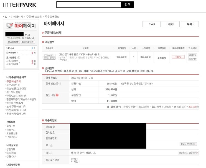Click the 할인 내용 red question icon
Screen dimensions: 206x168
57,95
